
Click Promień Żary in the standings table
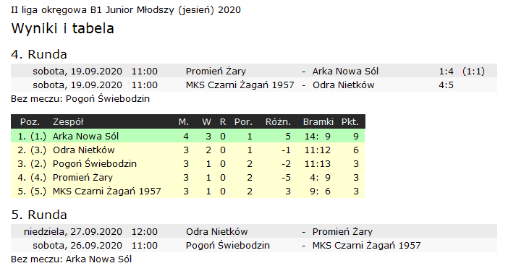click(82, 178)
